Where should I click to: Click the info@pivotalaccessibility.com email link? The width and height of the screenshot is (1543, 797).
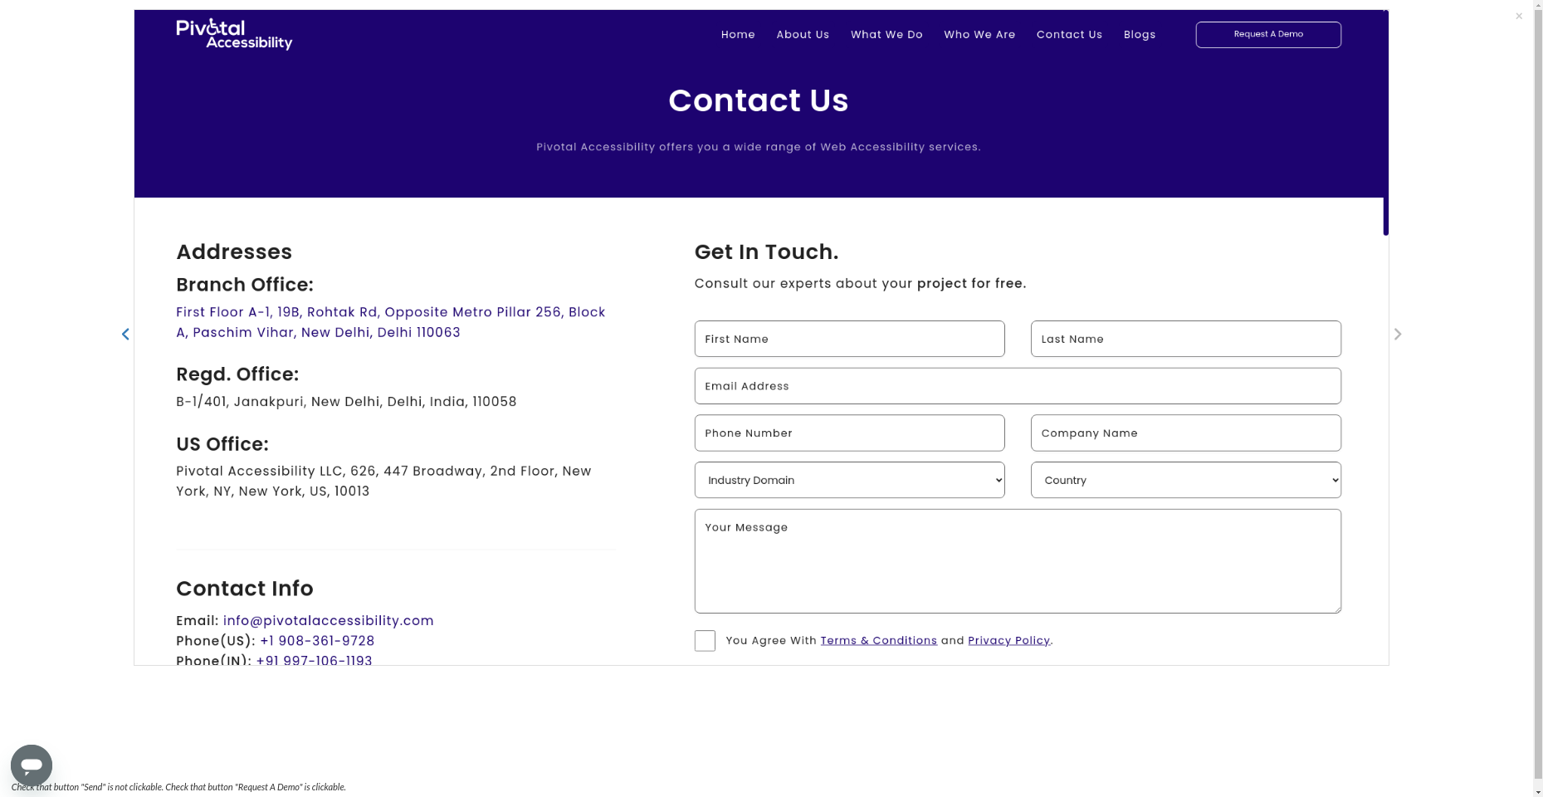(328, 621)
